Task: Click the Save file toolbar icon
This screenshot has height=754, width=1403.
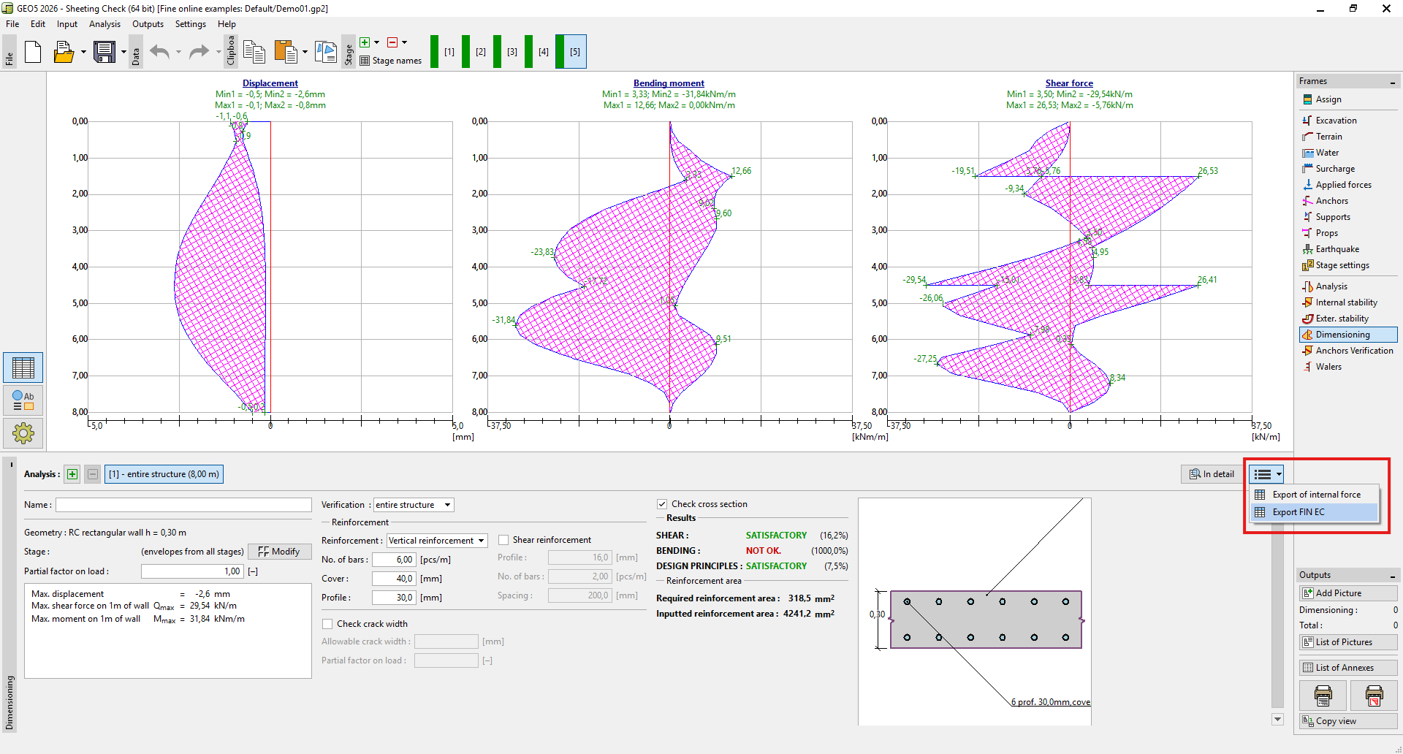Action: pyautogui.click(x=104, y=52)
